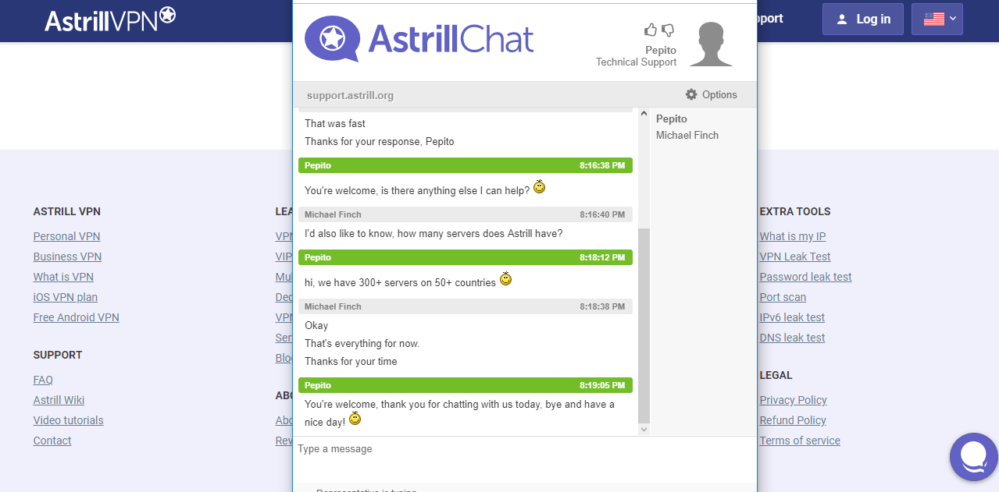The height and width of the screenshot is (492, 999).
Task: Click the Michael Finch header at 8:16:40 PM
Action: tap(466, 214)
